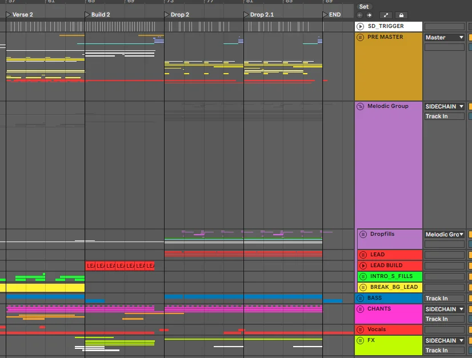472x358 pixels.
Task: Select the Dropfills track name
Action: tap(382, 234)
